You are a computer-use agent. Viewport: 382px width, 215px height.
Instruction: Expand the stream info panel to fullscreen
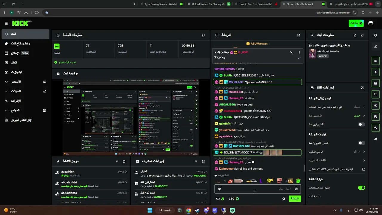point(362,35)
